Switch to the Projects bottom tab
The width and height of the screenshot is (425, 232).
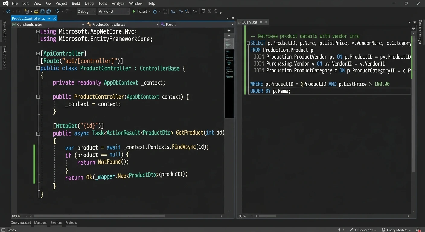[x=71, y=223]
